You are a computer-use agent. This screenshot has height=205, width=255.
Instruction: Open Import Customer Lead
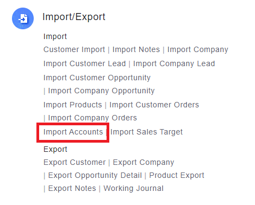[85, 63]
